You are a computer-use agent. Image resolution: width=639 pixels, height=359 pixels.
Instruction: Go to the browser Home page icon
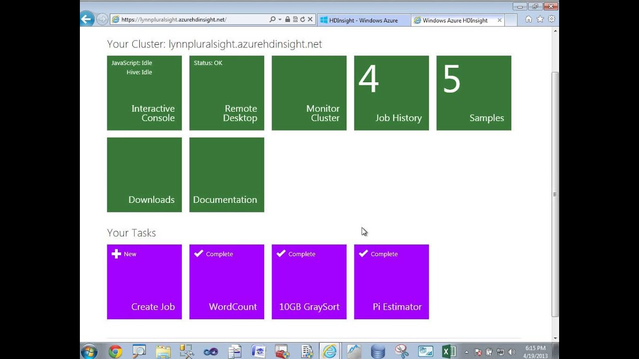pyautogui.click(x=528, y=19)
